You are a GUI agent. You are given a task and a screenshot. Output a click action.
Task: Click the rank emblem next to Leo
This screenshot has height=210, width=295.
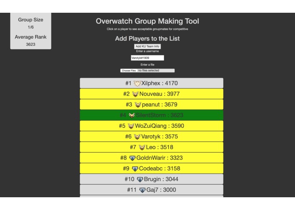click(x=142, y=147)
